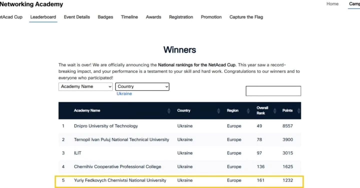Go to the Promotion tab

pos(211,17)
